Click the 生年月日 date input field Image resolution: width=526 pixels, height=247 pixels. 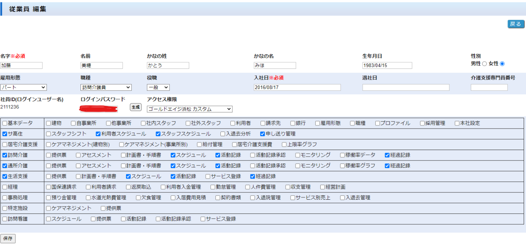(x=387, y=66)
